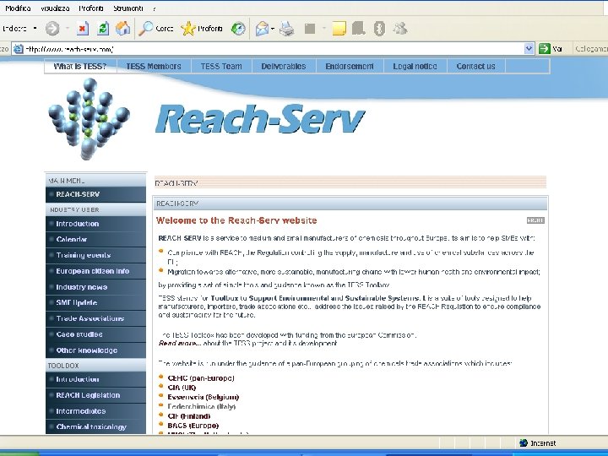Viewport: 608px width, 456px height.
Task: Open the Modifica menu
Action: point(18,8)
